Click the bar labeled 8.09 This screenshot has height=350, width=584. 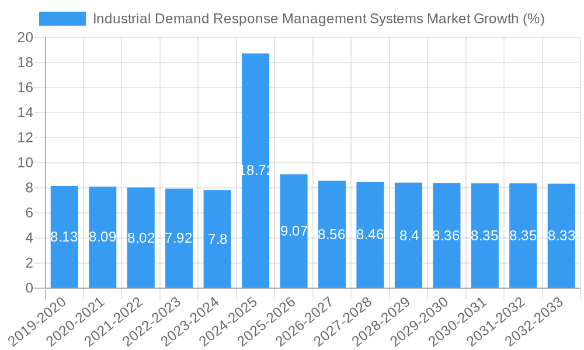(103, 237)
